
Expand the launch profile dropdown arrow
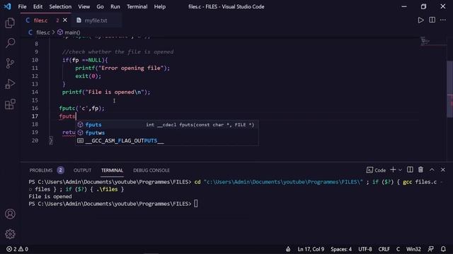(x=400, y=170)
